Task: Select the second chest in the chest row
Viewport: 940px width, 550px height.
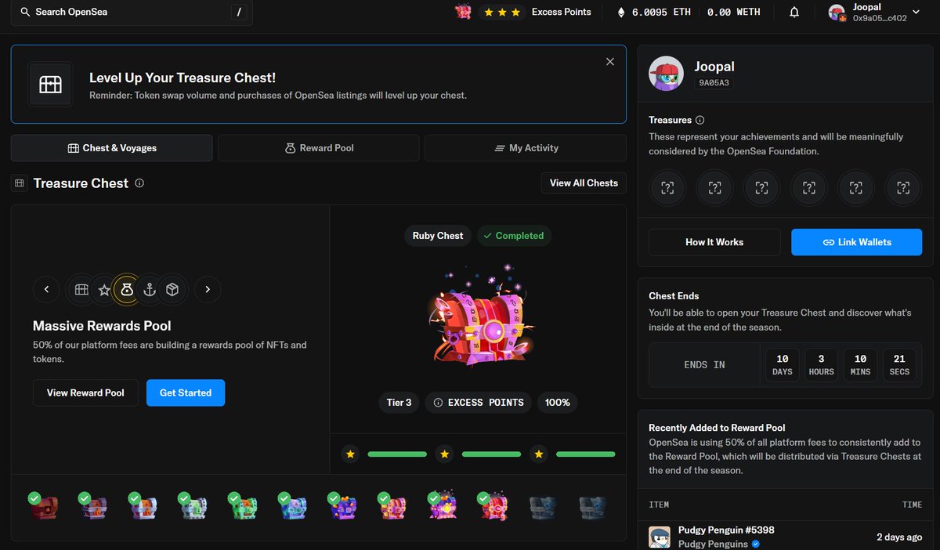Action: pyautogui.click(x=93, y=507)
